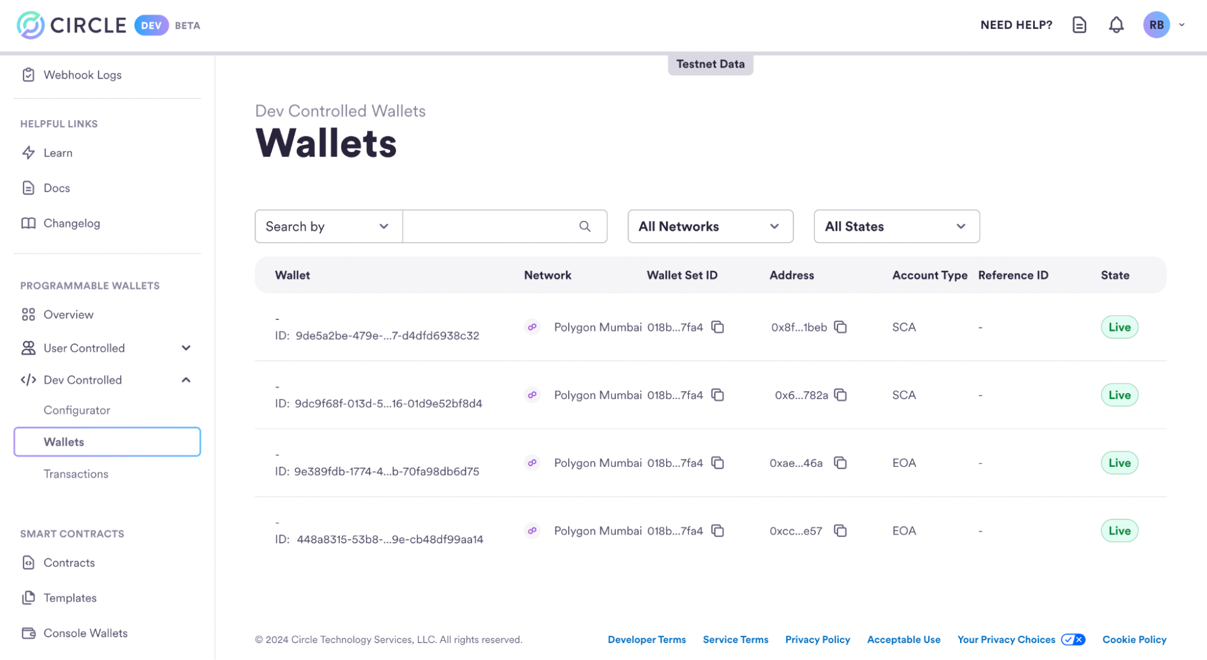Open the Cookie Policy link
Screen dimensions: 1207x660
point(1135,639)
